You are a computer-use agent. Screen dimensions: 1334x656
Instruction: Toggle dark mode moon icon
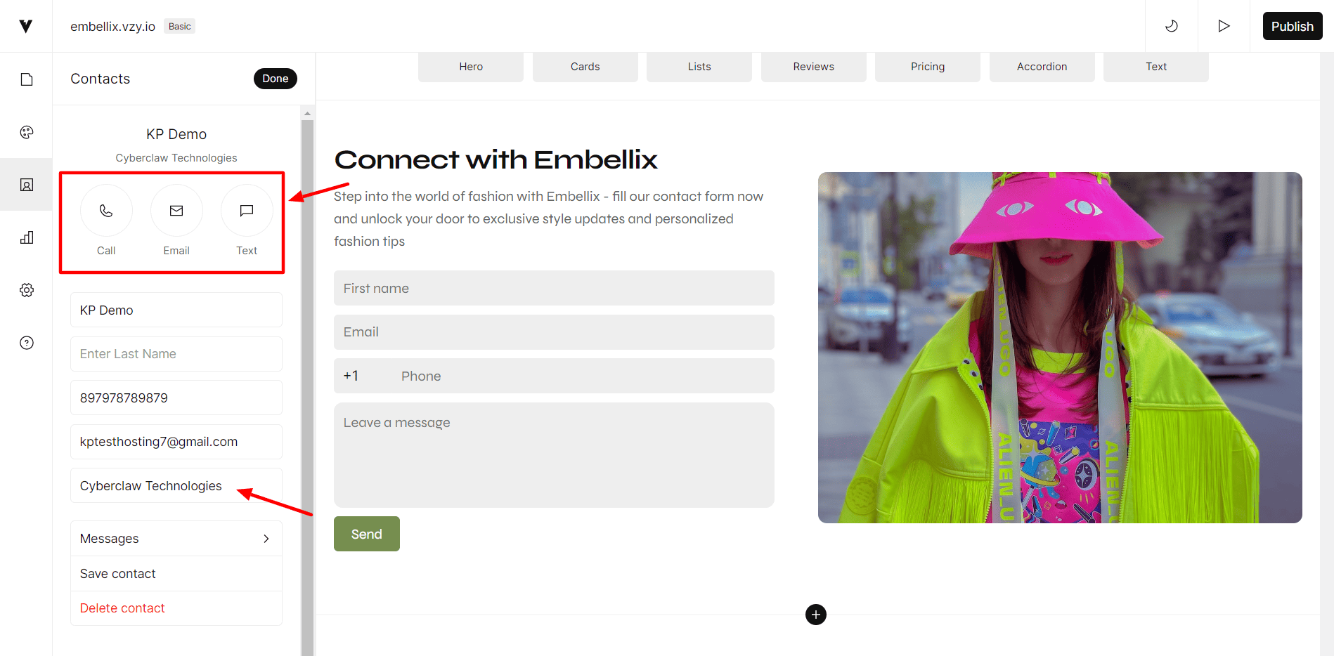point(1172,26)
